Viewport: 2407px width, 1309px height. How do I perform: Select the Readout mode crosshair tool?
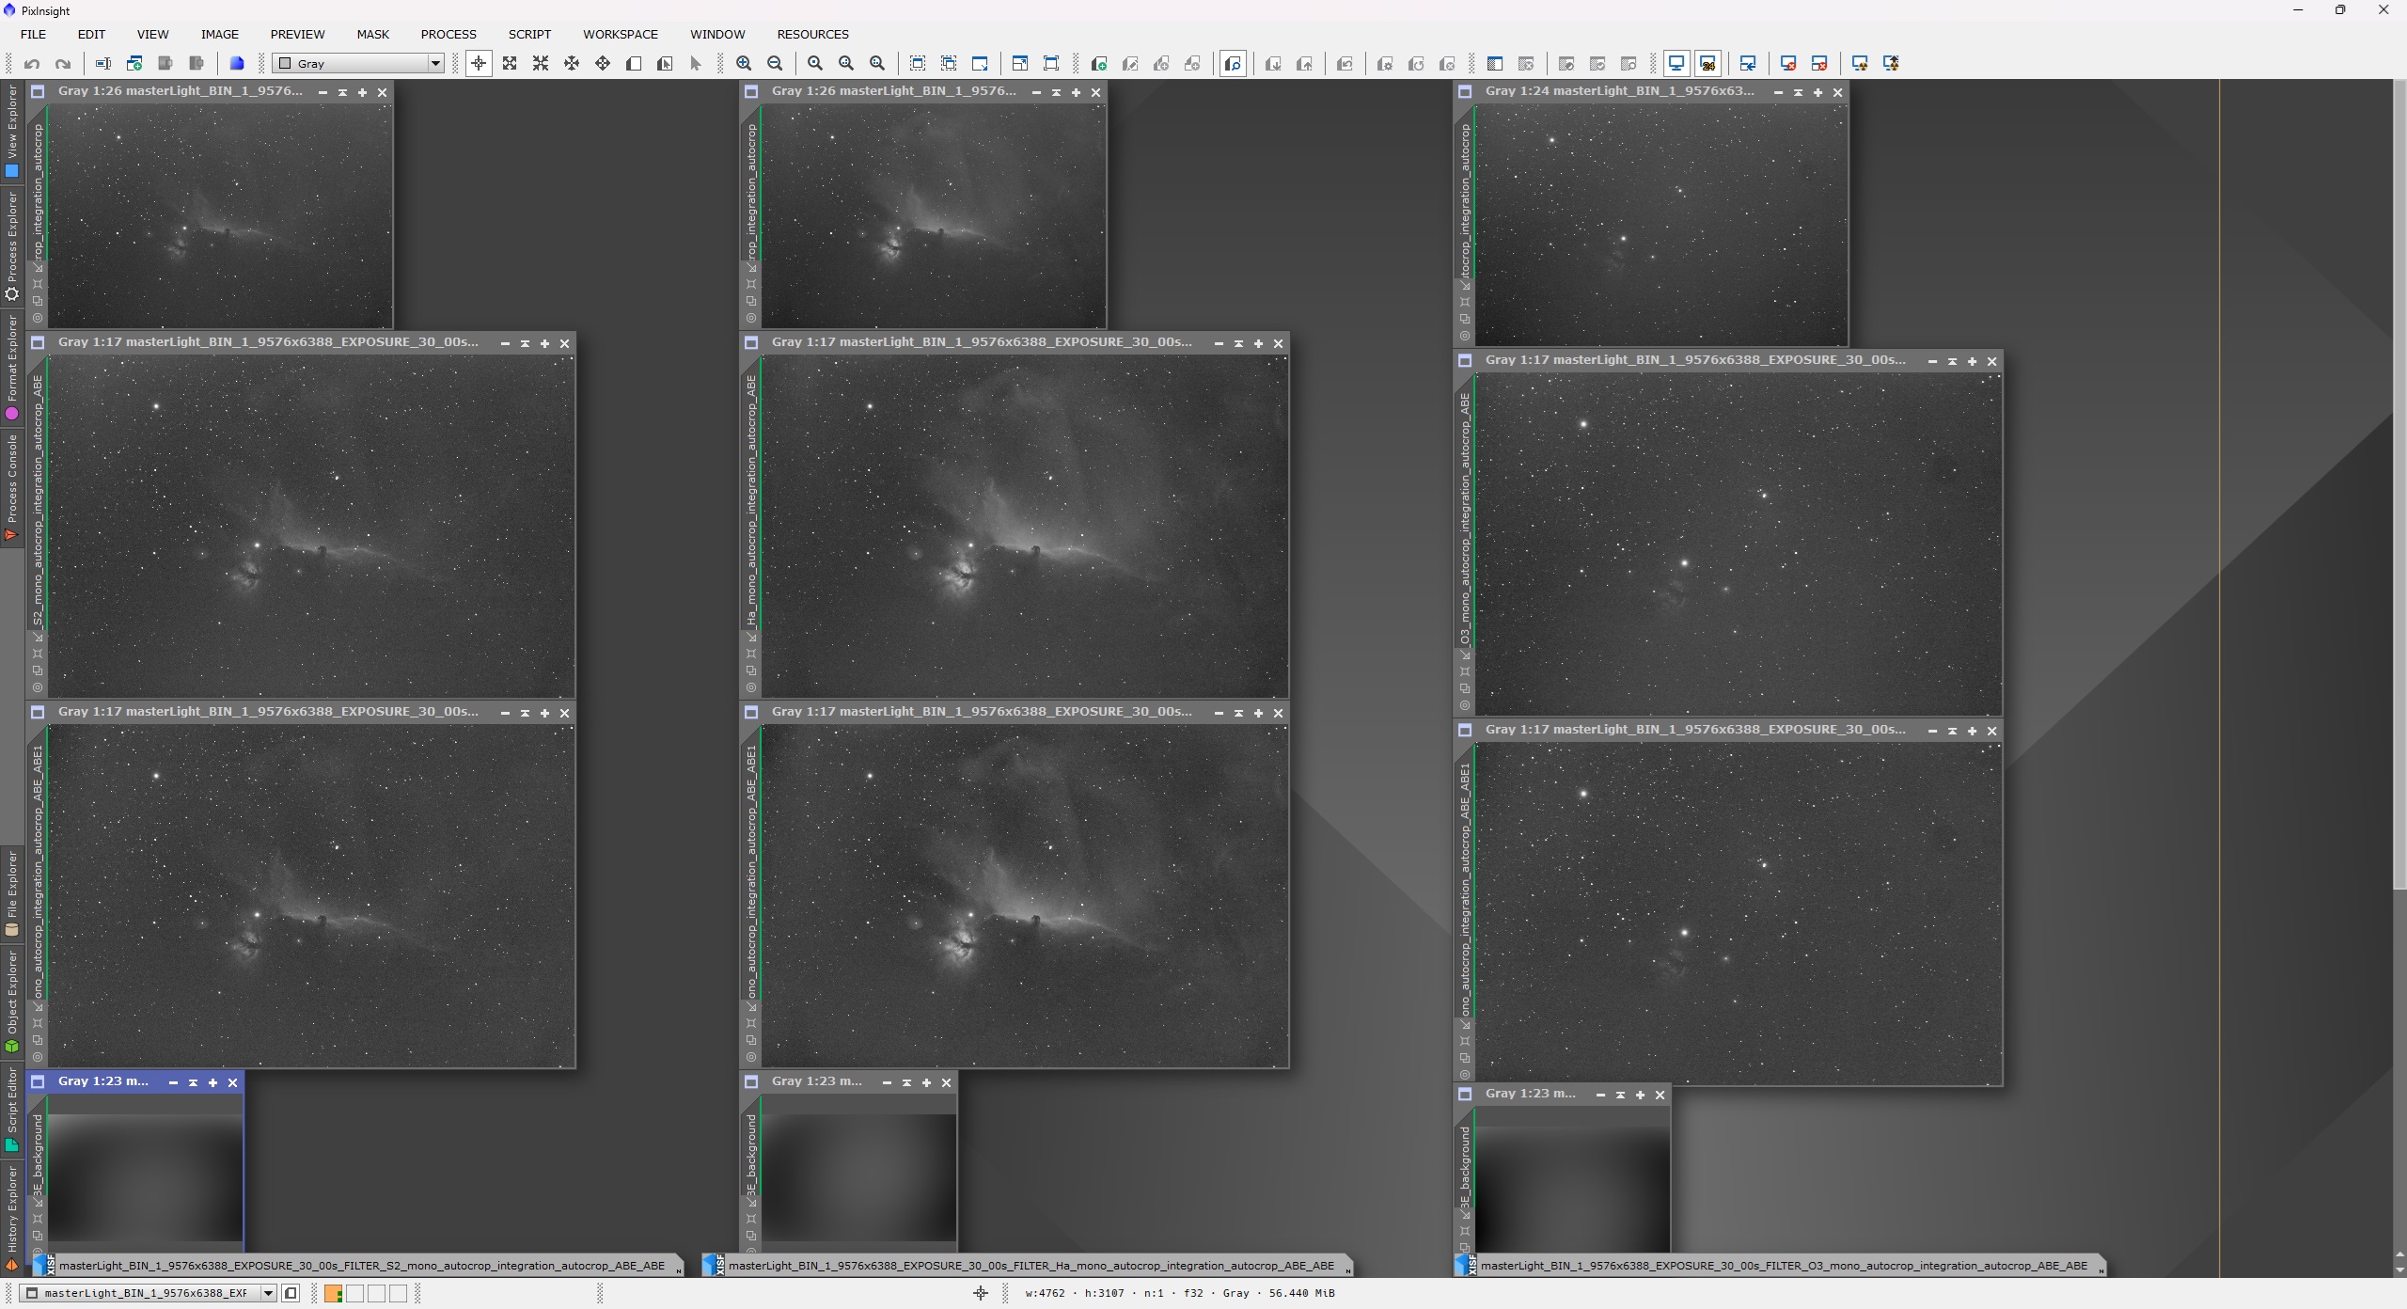pyautogui.click(x=479, y=64)
